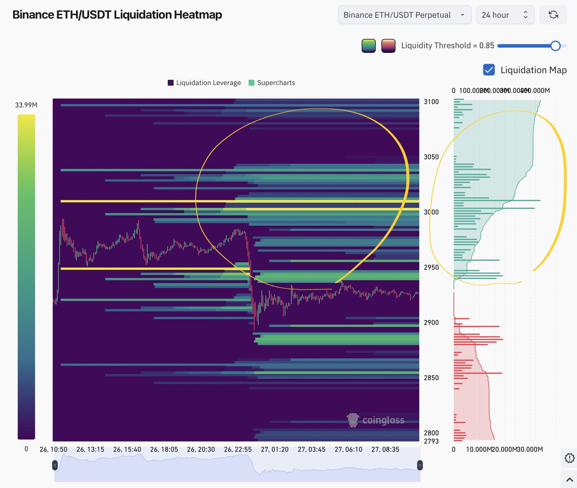The width and height of the screenshot is (577, 488).
Task: Click the 33.99M color scale maximum label
Action: [26, 105]
